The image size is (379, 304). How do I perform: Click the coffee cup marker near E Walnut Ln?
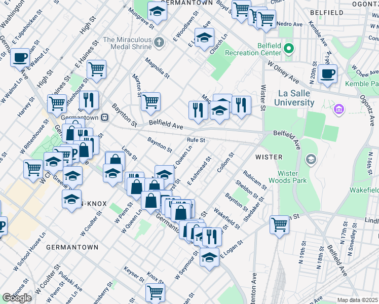[x=20, y=59]
